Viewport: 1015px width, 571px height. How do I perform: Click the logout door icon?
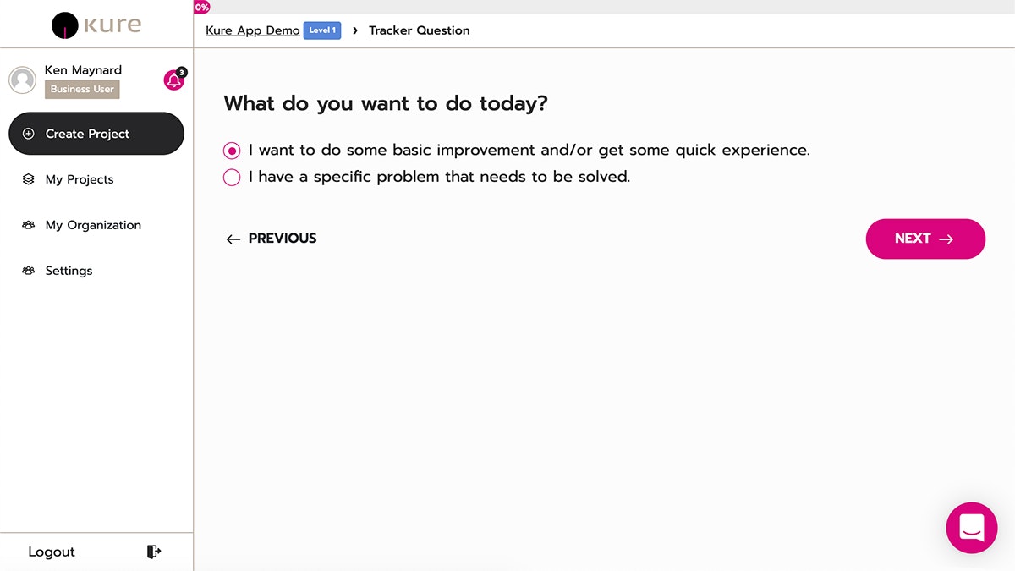coord(153,552)
